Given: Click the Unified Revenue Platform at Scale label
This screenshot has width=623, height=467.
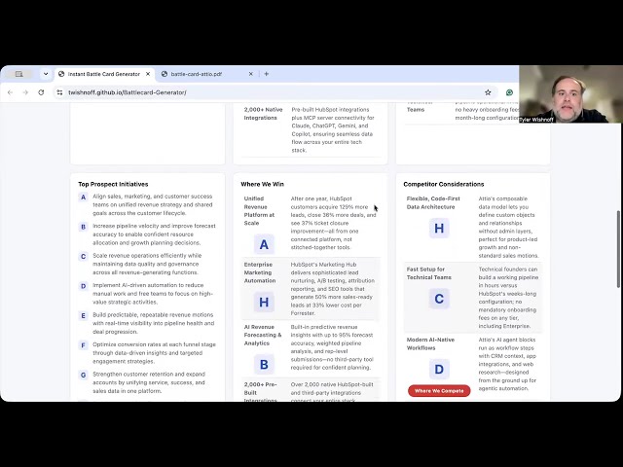Looking at the screenshot, I should [x=259, y=211].
